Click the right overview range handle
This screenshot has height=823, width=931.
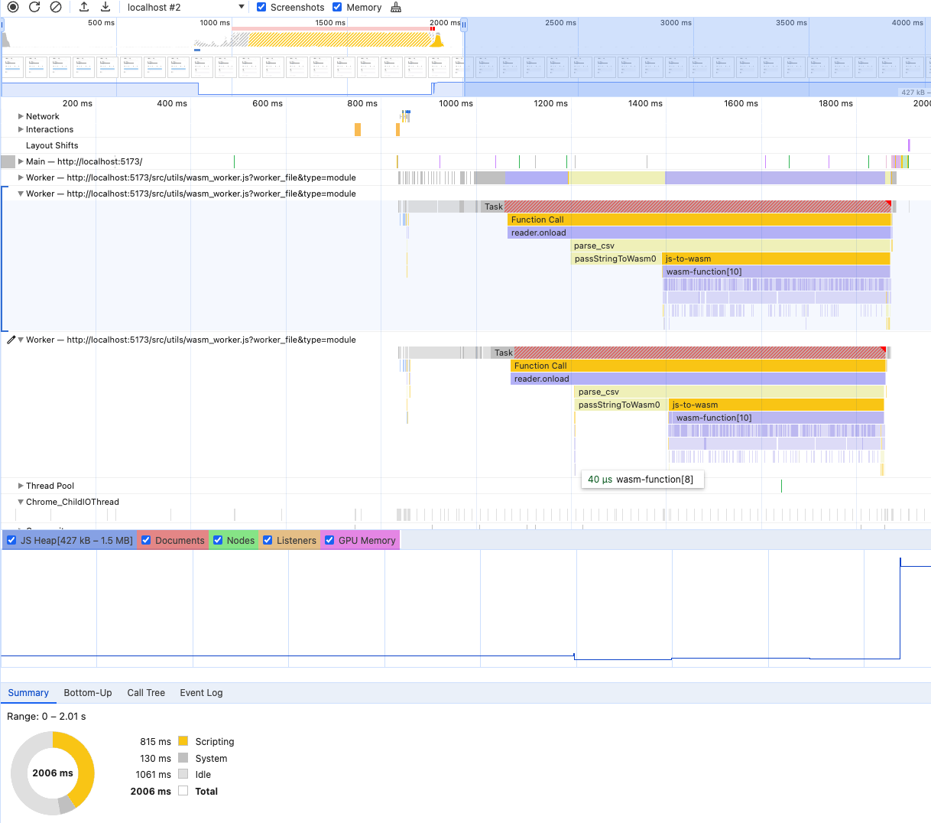coord(463,25)
